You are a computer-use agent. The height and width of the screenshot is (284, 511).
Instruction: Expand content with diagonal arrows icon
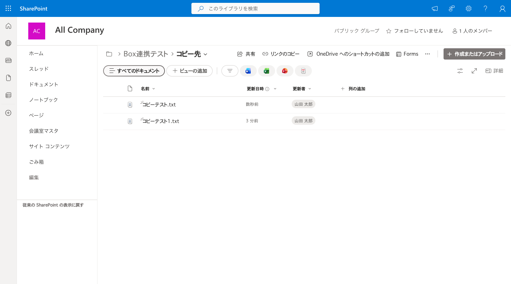474,71
